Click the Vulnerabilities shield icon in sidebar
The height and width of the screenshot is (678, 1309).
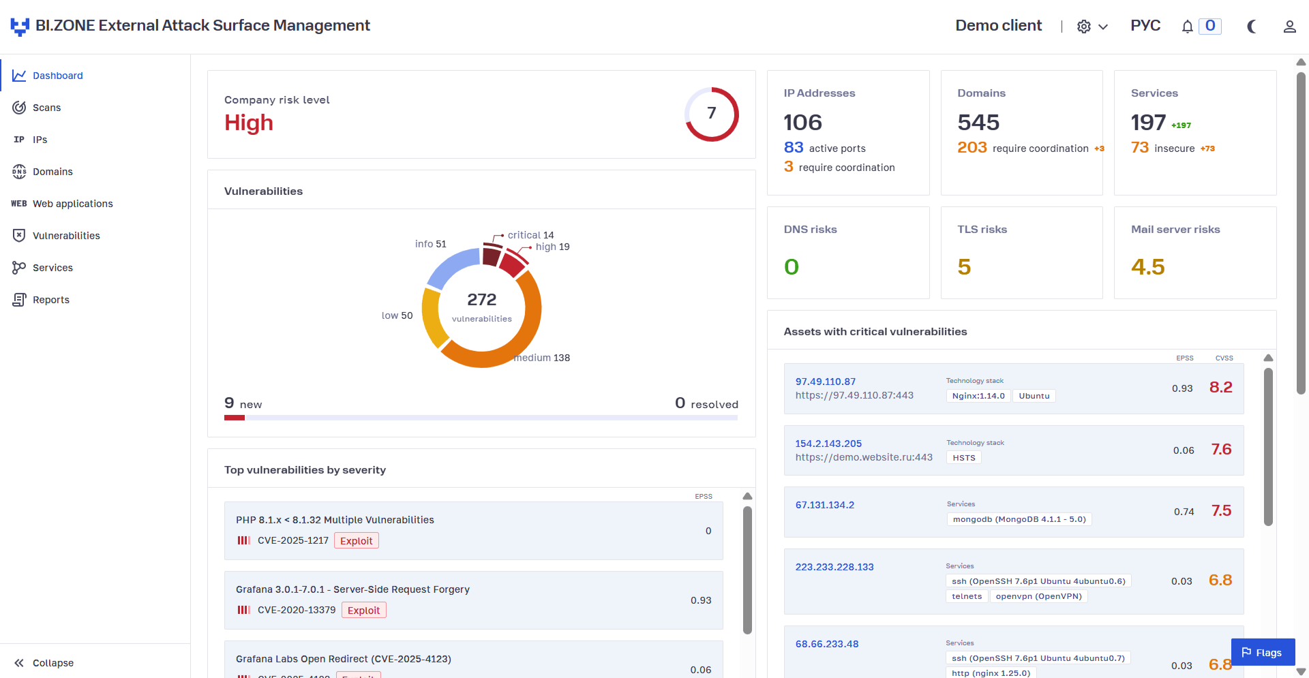(x=19, y=236)
